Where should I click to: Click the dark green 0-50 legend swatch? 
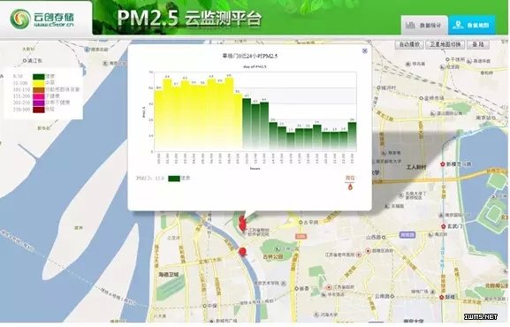(x=39, y=77)
